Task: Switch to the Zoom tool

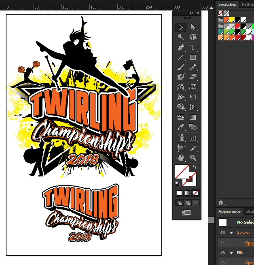Action: (193, 157)
